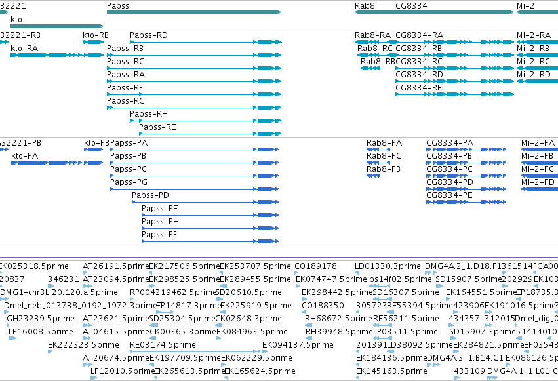This screenshot has height=381, width=558.
Task: Select the Papss-RF transcript label
Action: [125, 88]
